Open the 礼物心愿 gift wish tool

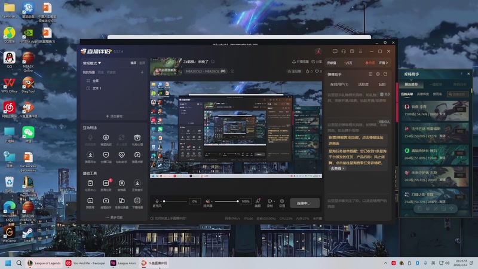[137, 140]
